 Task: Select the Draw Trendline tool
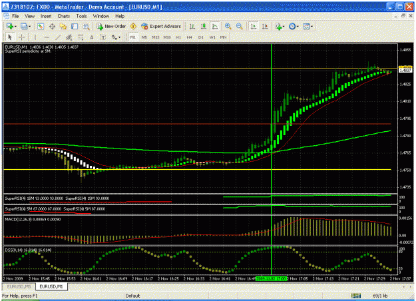(57, 37)
